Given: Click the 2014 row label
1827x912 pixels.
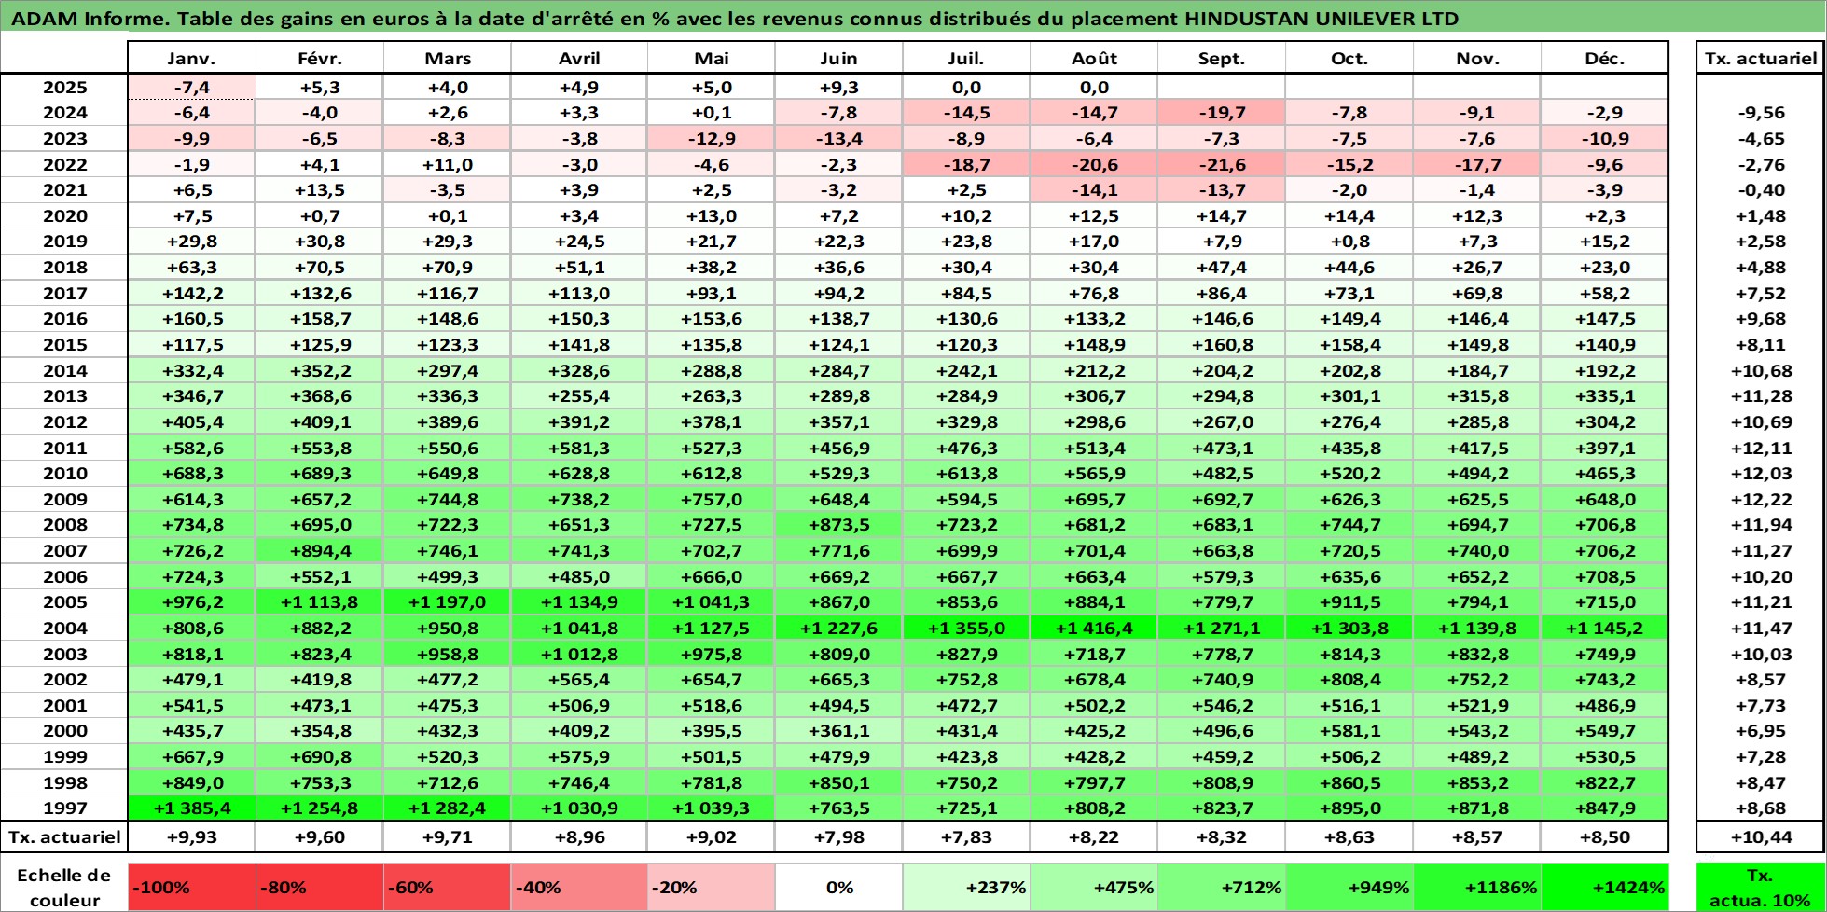Looking at the screenshot, I should pyautogui.click(x=64, y=370).
